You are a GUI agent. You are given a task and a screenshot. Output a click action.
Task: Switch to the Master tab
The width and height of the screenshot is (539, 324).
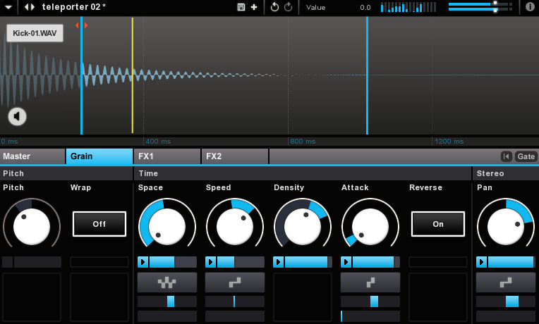point(32,156)
